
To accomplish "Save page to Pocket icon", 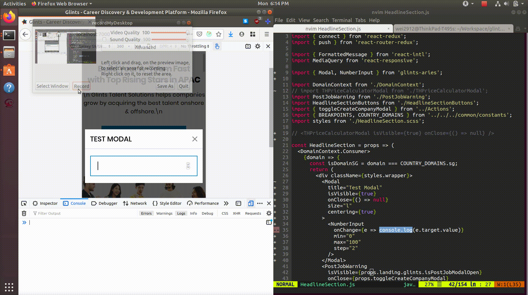I will (199, 34).
